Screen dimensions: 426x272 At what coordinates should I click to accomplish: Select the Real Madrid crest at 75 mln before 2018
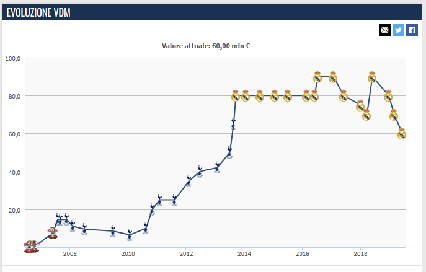360,105
